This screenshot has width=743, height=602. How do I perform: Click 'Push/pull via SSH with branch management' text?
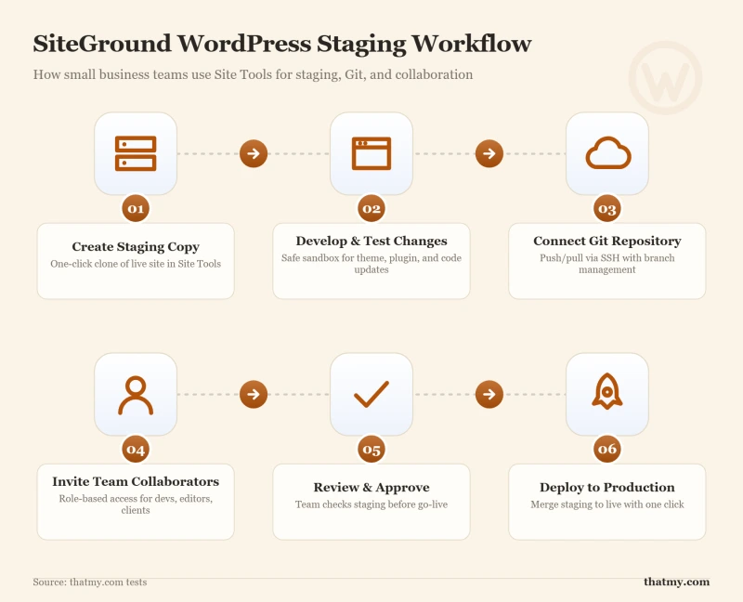(x=607, y=264)
